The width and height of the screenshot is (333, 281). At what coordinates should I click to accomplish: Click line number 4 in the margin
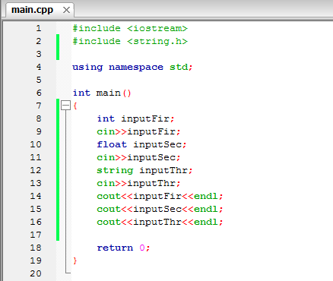39,67
